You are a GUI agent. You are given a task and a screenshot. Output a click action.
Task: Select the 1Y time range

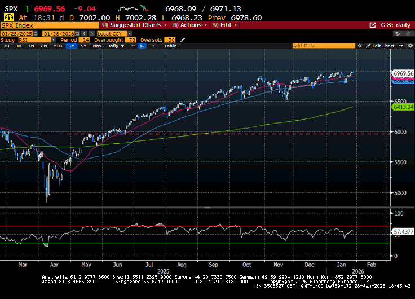tap(72, 46)
